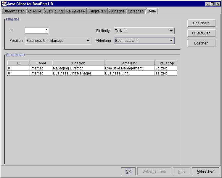Show the Sprachen tab

click(136, 11)
